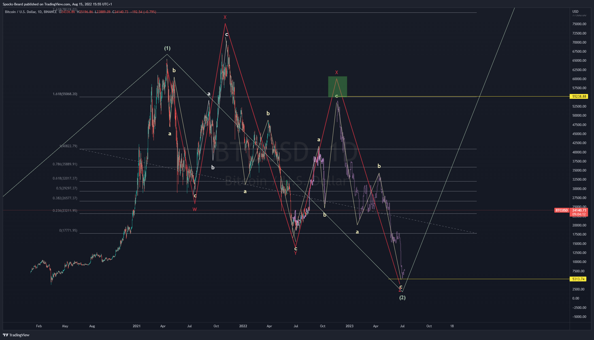Click the '0.236(23211.95)' Fibonacci label
594x340 pixels.
point(65,211)
